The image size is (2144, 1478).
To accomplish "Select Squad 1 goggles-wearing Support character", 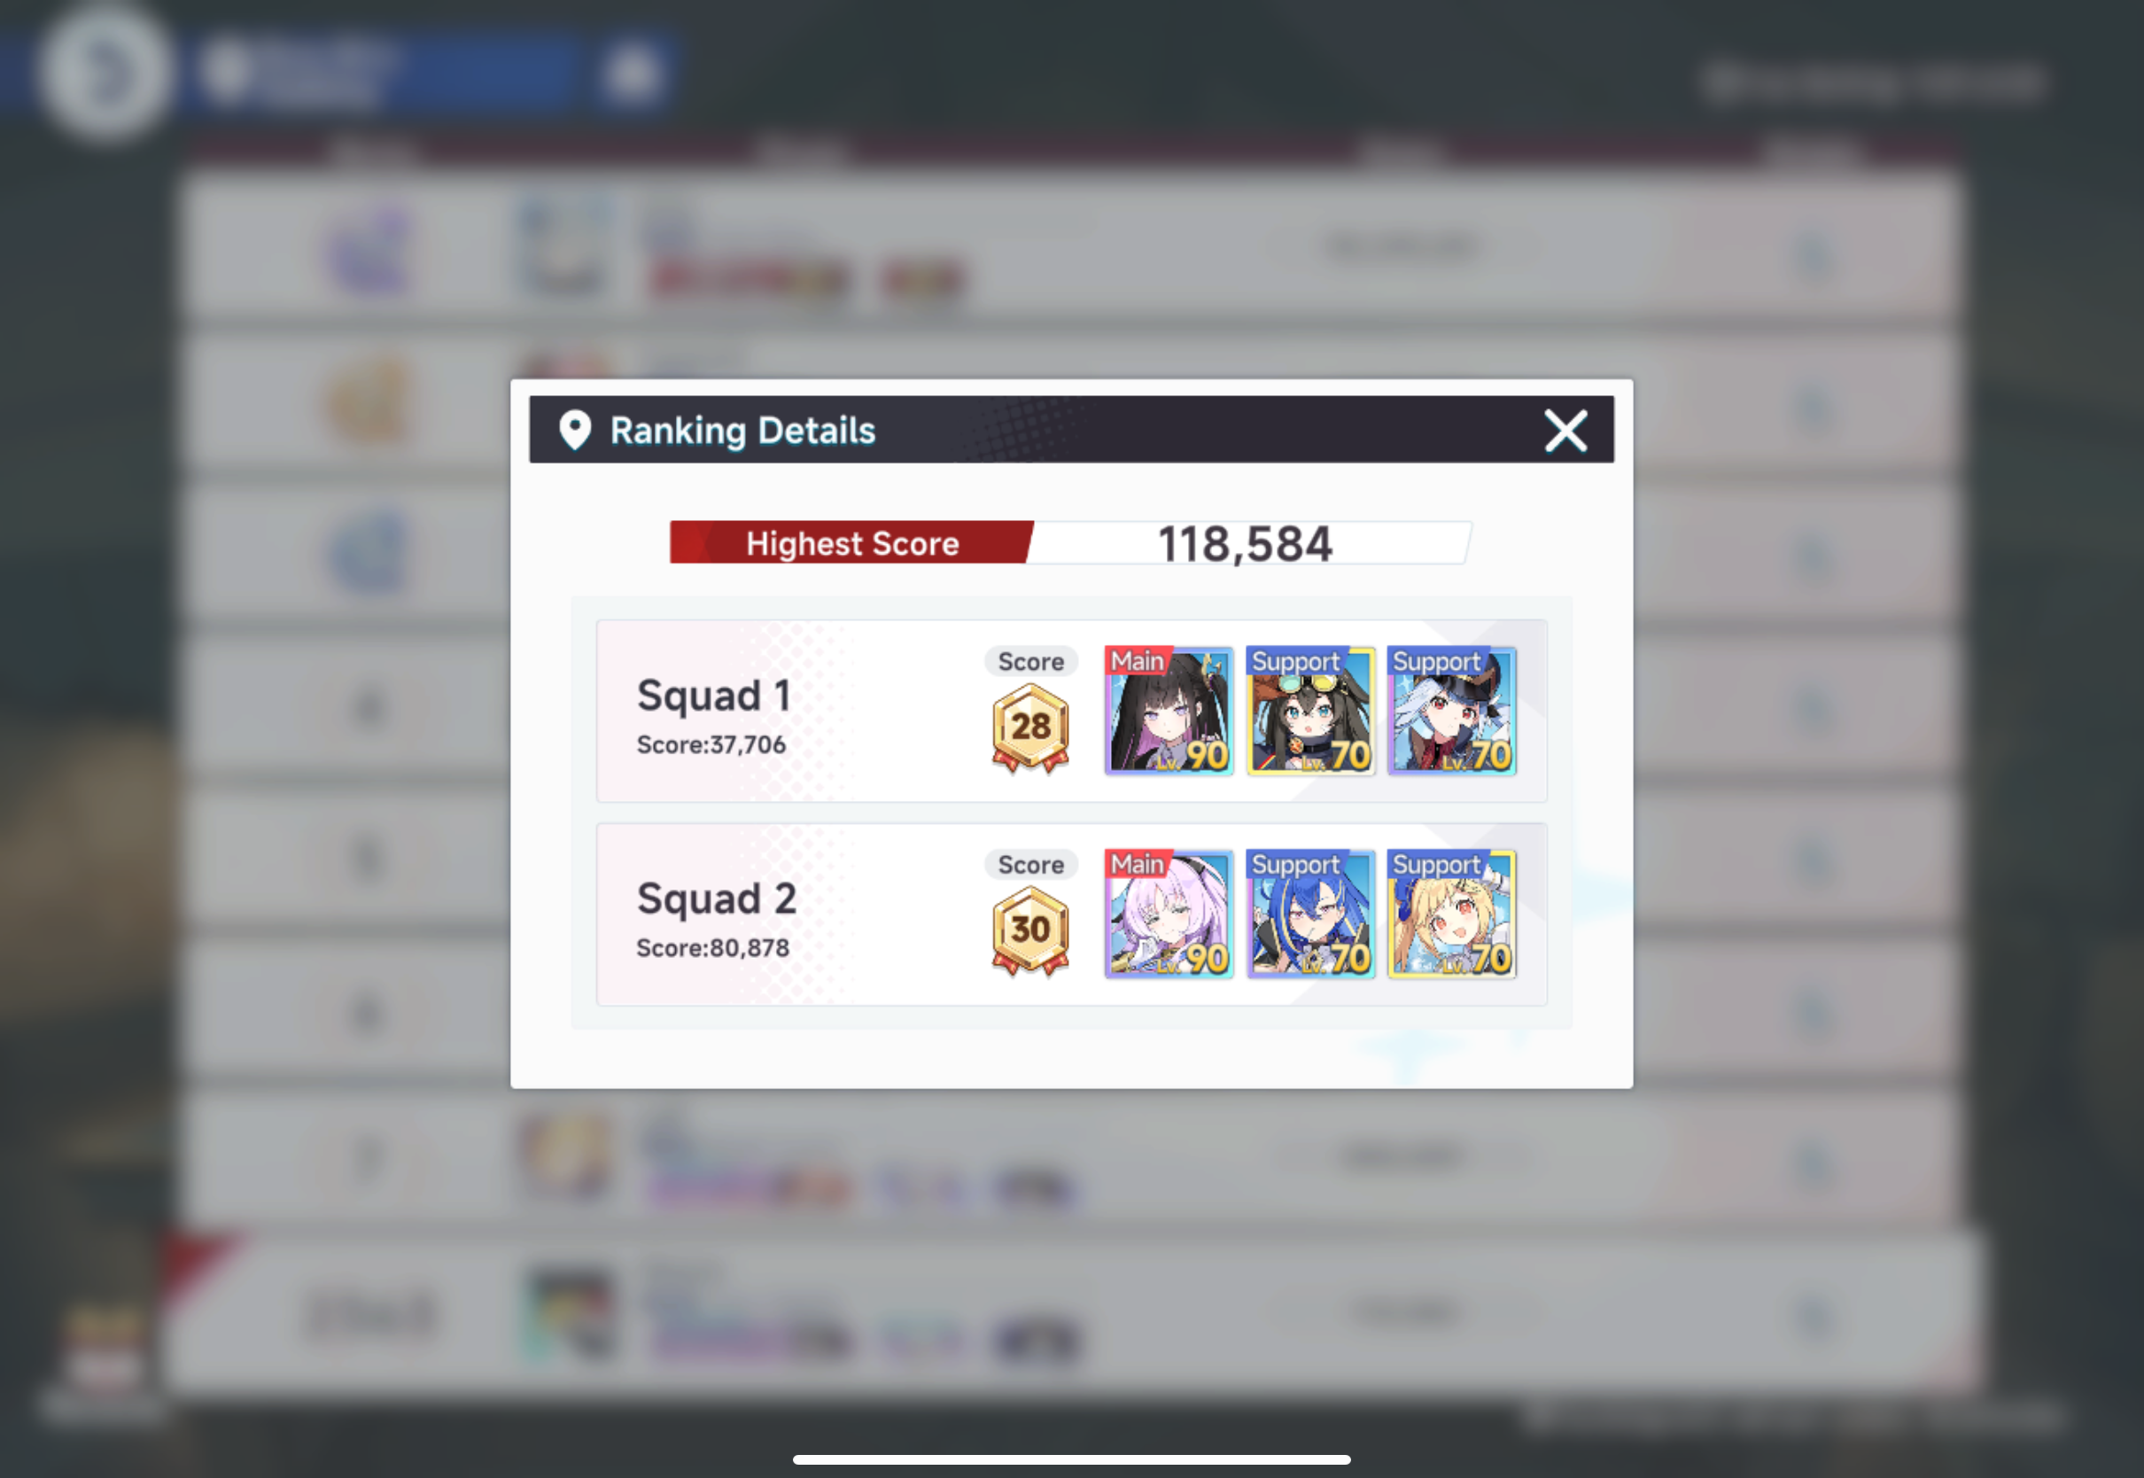I will tap(1310, 711).
